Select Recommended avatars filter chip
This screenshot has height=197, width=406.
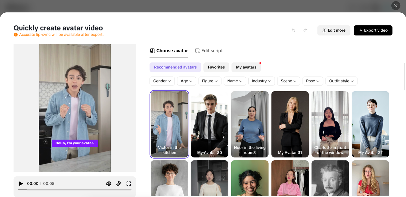coord(175,67)
